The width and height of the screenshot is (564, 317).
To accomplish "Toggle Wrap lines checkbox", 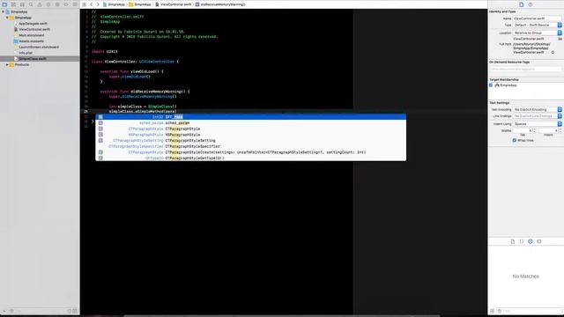I will coord(514,140).
